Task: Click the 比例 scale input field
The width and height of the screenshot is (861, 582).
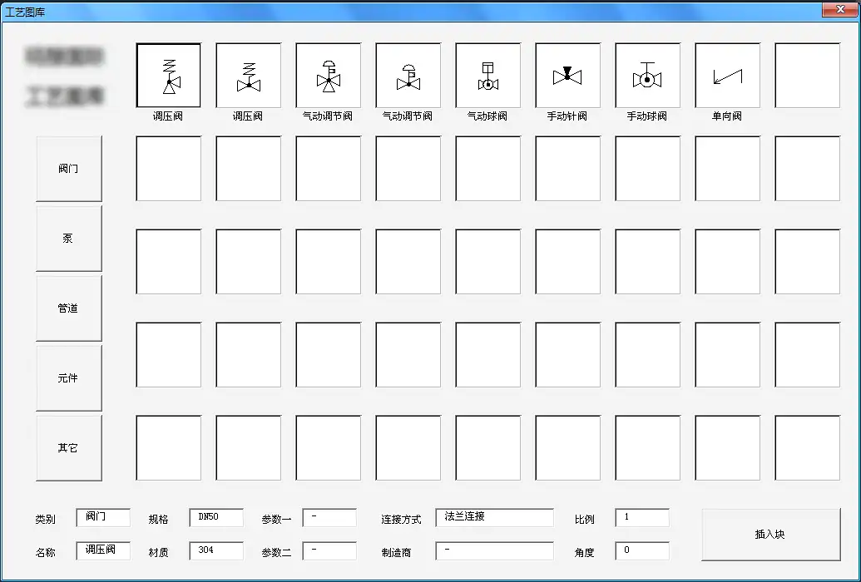Action: click(x=642, y=518)
